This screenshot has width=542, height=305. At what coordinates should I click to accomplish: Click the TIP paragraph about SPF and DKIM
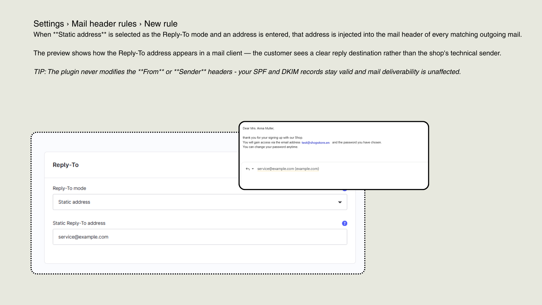point(247,72)
